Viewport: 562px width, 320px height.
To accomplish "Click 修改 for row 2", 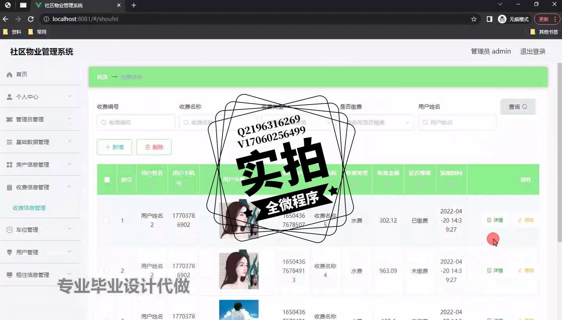I will tap(526, 270).
